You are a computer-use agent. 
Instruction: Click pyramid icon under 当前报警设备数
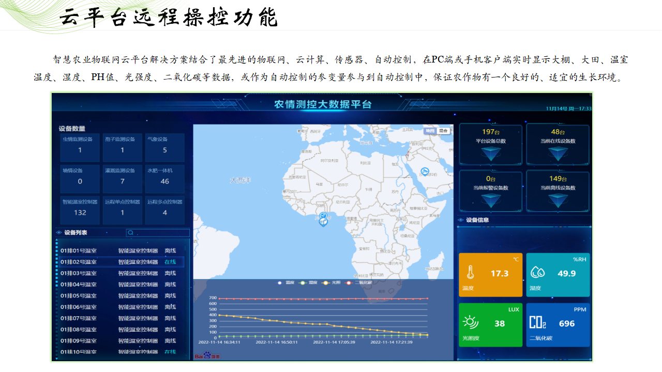(491, 200)
